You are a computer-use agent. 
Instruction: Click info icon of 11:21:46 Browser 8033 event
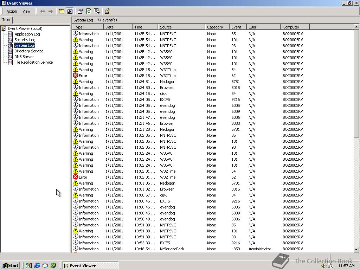coord(75,123)
